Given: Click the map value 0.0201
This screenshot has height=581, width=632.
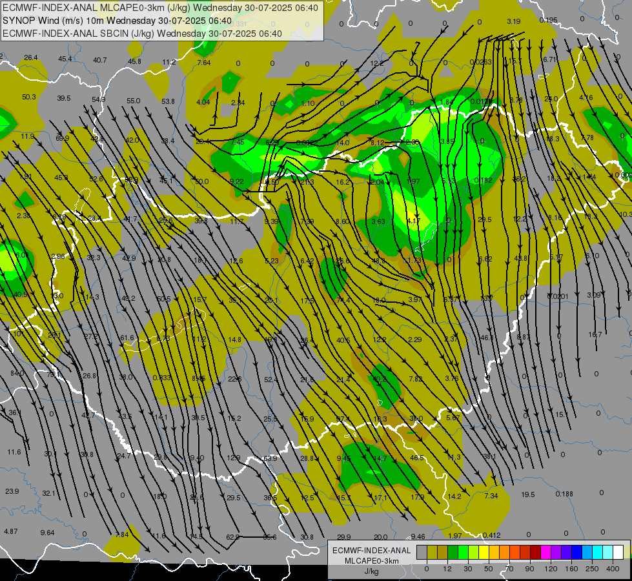Looking at the screenshot, I should coord(558,296).
